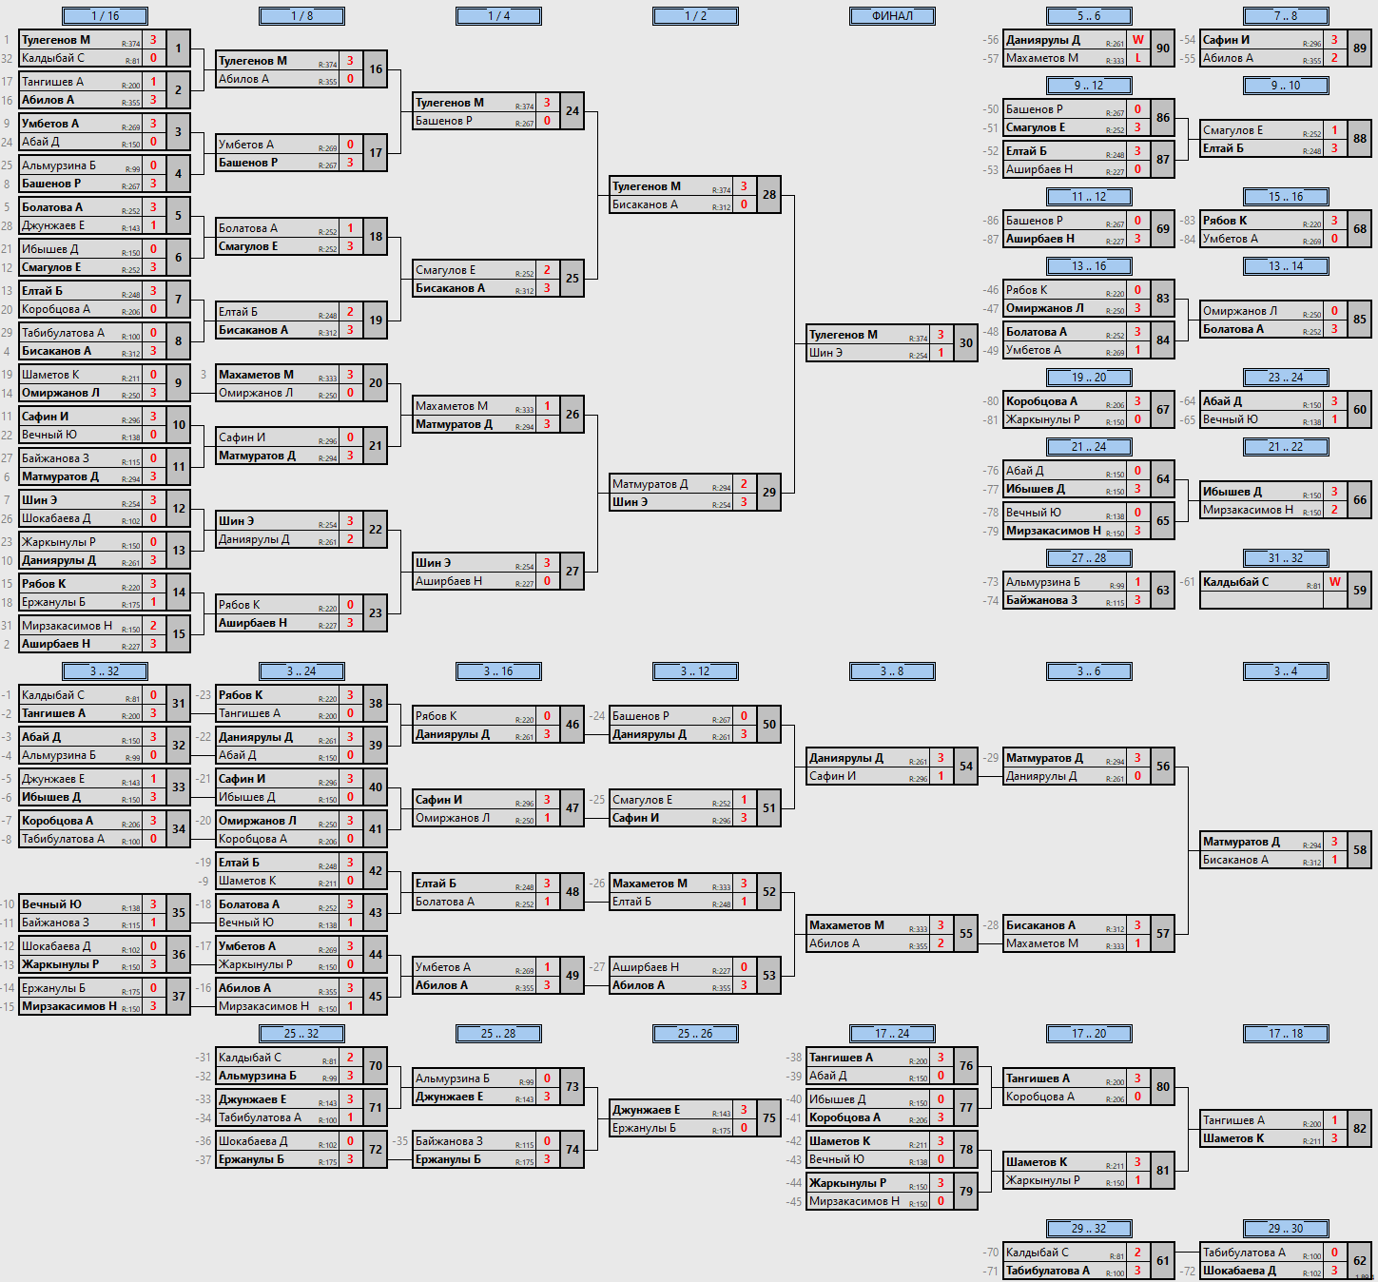Click Матмуратов Д in match 58

pos(1241,842)
